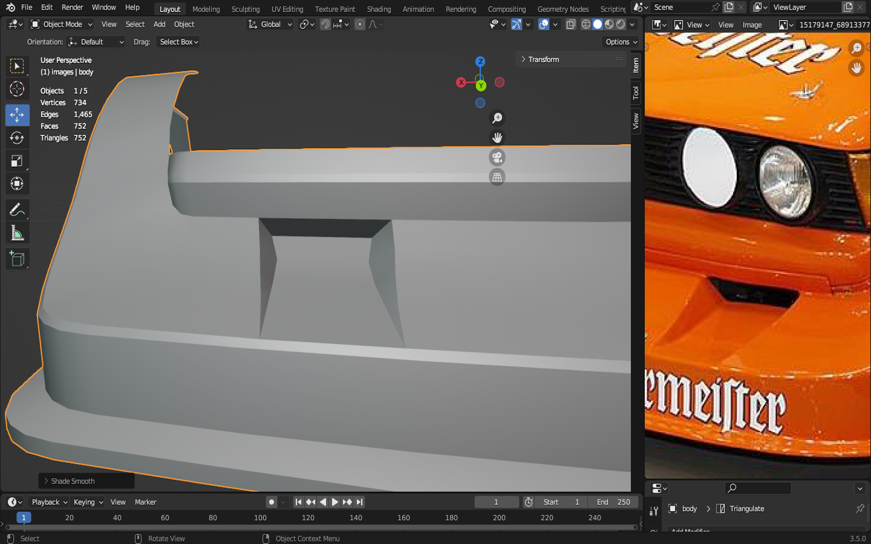Open the Orientation Default dropdown
Image resolution: width=871 pixels, height=544 pixels.
(96, 42)
